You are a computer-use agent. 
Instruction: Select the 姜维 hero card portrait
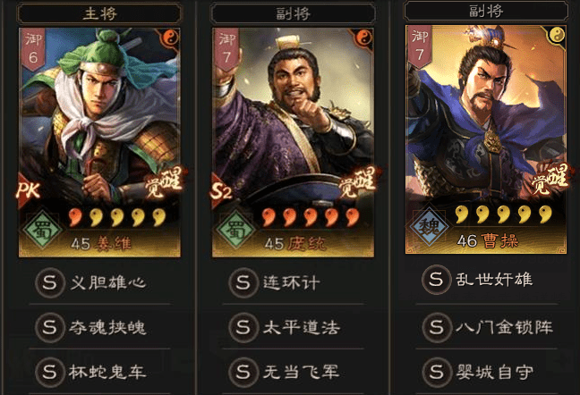[x=99, y=142]
